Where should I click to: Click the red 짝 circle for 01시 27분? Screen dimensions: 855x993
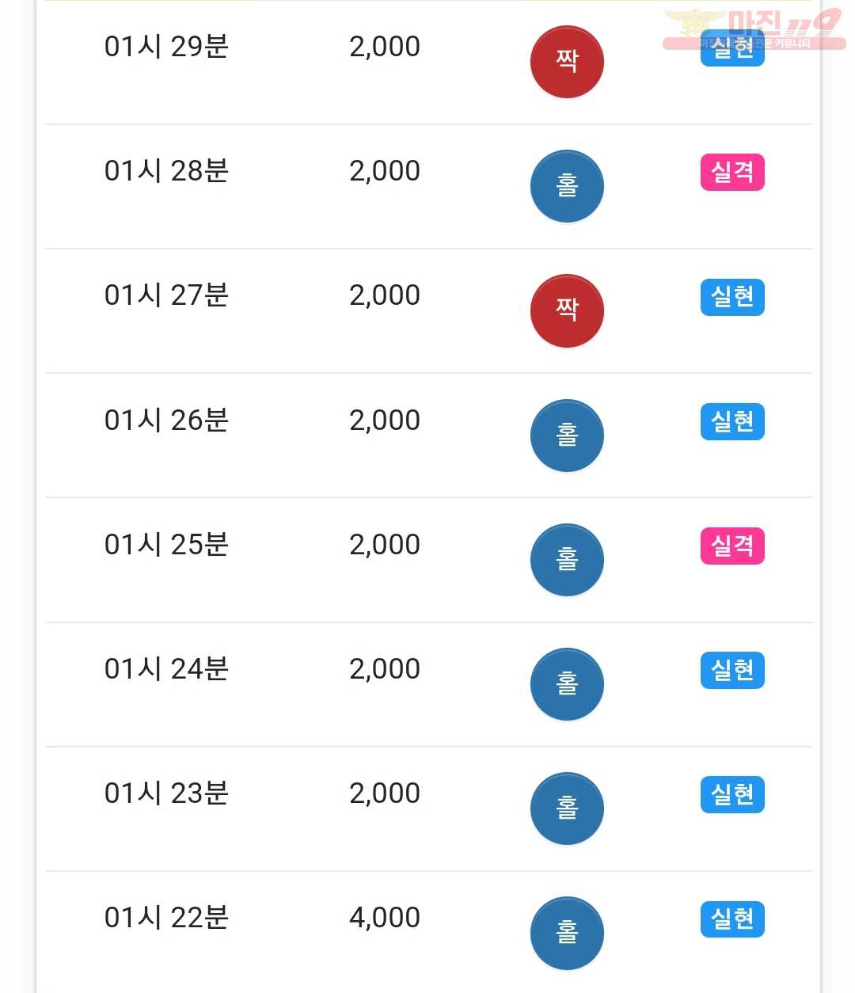click(x=567, y=310)
